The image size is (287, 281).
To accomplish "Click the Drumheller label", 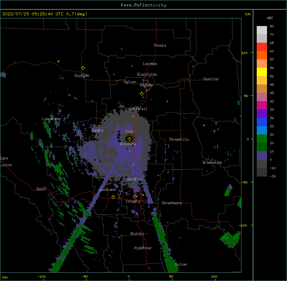I will pos(212,163).
